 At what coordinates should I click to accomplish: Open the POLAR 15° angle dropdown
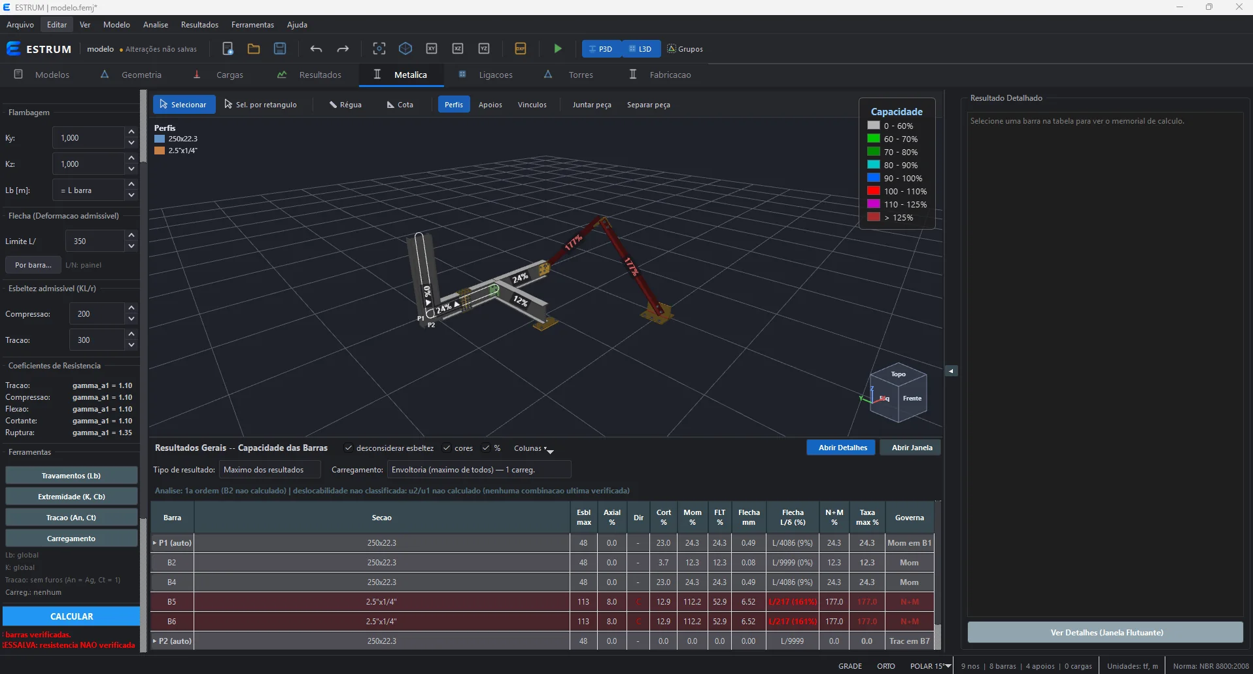931,666
